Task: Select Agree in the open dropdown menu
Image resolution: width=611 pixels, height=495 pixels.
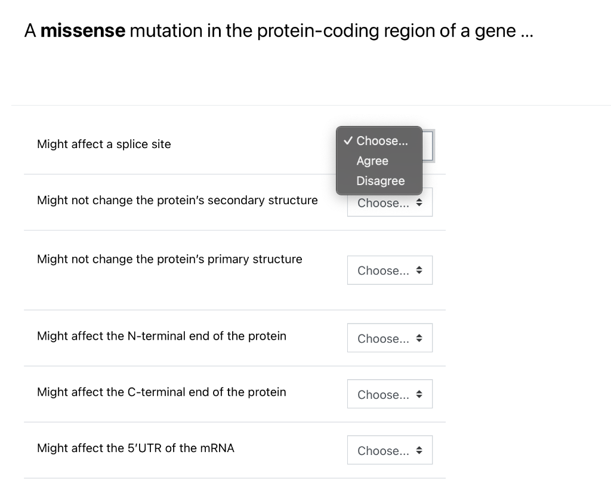Action: point(372,161)
